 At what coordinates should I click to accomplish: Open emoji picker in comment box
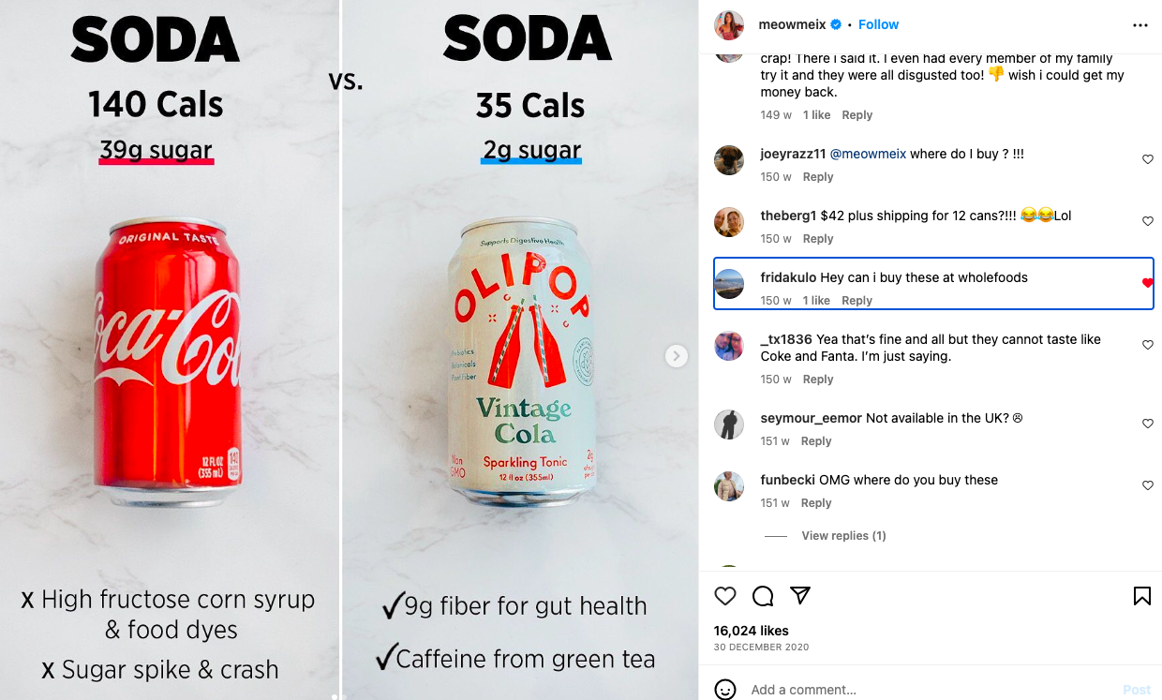point(725,690)
